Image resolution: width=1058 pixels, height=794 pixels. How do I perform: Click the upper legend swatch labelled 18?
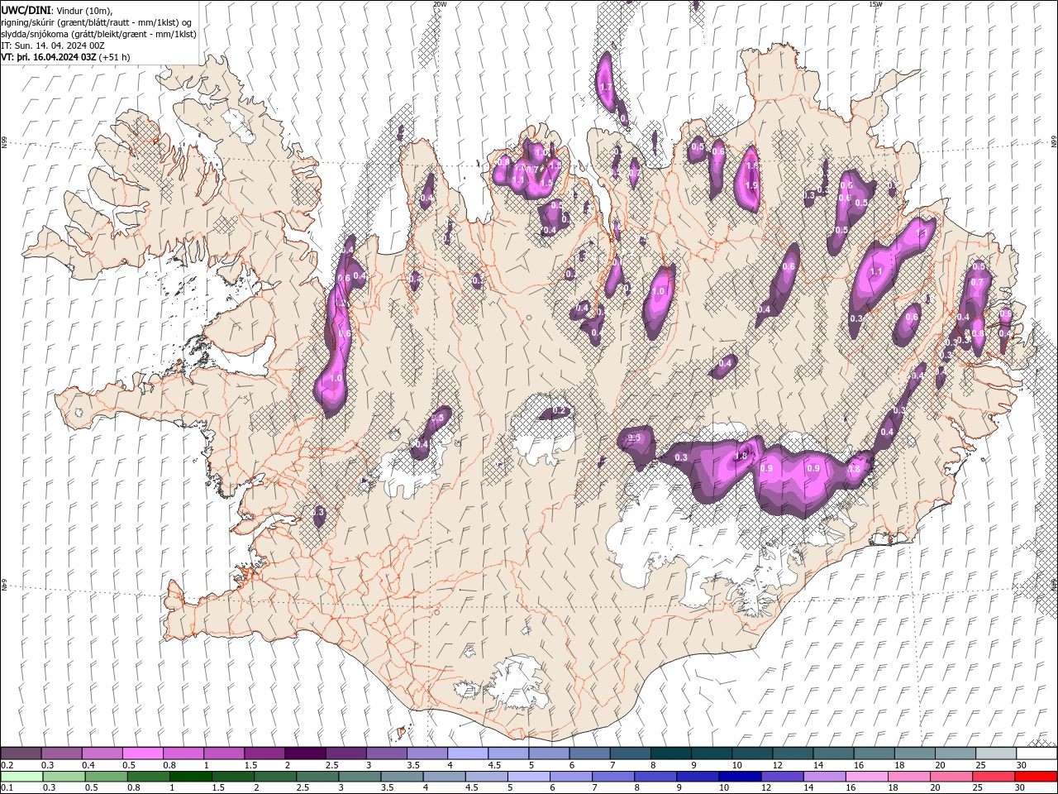point(914,753)
